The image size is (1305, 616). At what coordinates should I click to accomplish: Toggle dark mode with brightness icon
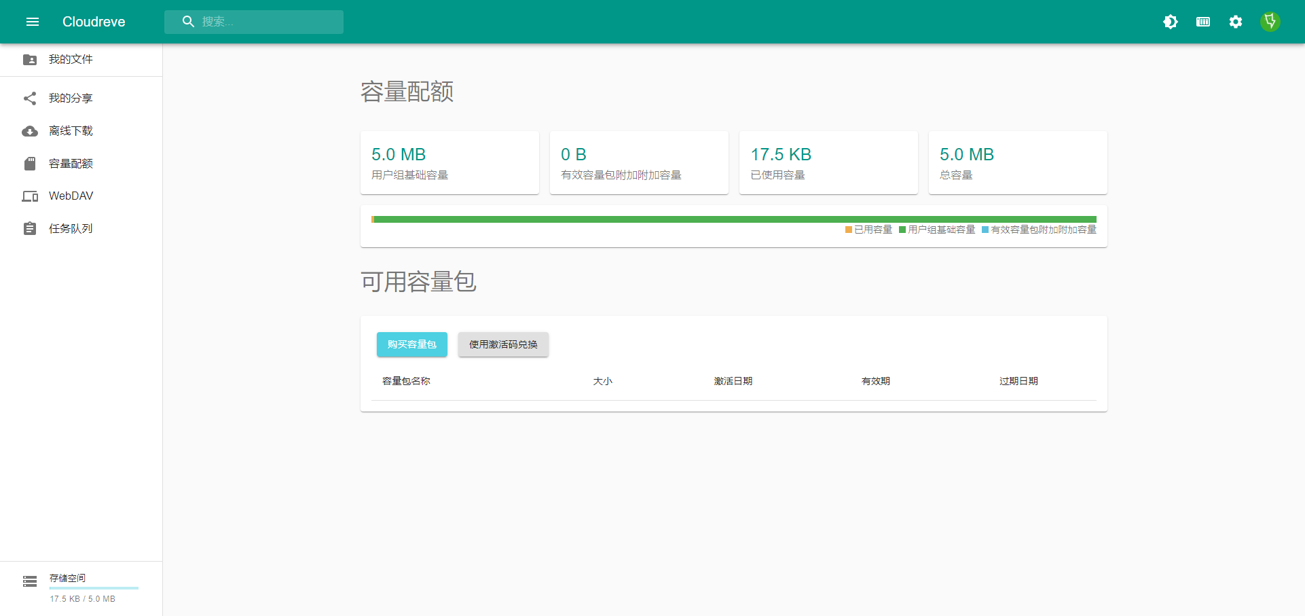click(1171, 22)
